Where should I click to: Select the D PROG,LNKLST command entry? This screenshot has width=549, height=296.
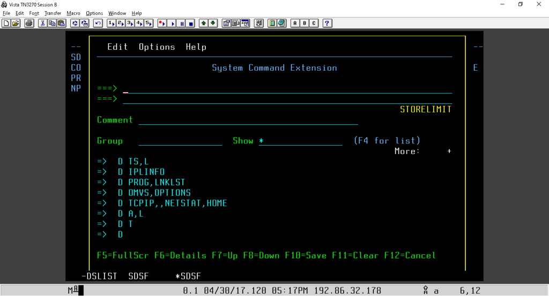click(151, 183)
